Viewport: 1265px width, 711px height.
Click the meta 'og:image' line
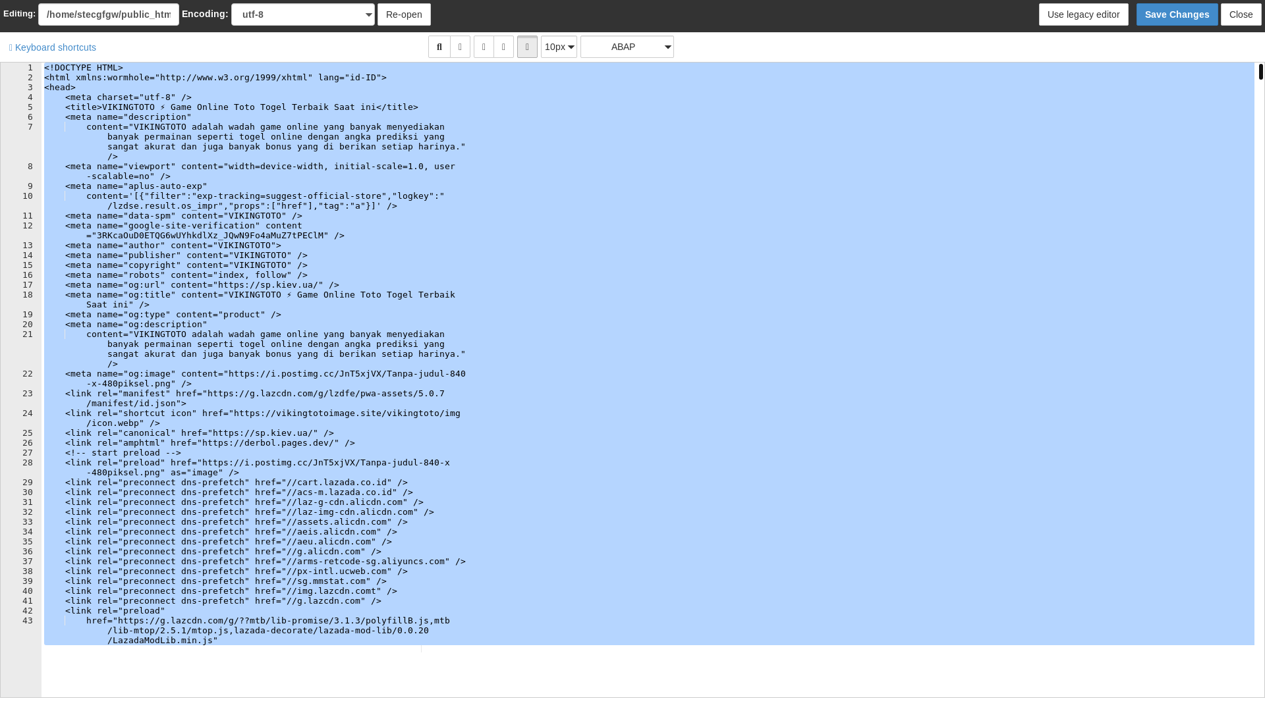(266, 379)
